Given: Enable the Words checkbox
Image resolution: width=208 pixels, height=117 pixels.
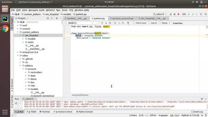Looking at the screenshot, I should [149, 23].
